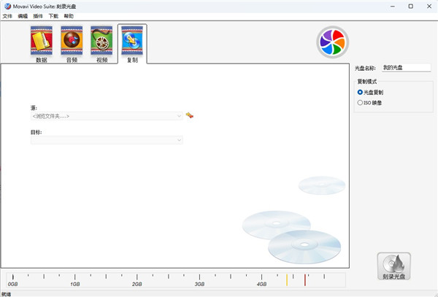Click the 2GB mark on capacity scale
The height and width of the screenshot is (297, 438).
[137, 284]
